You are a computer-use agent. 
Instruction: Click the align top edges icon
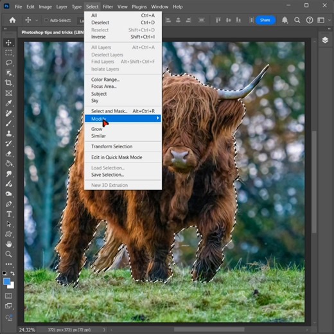[x=218, y=20]
